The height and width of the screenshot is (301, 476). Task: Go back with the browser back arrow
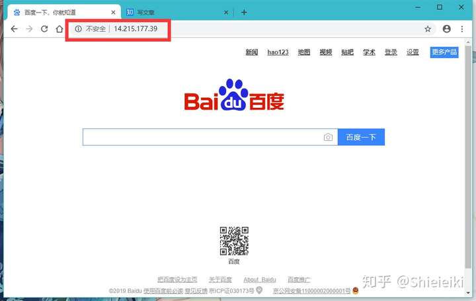14,29
